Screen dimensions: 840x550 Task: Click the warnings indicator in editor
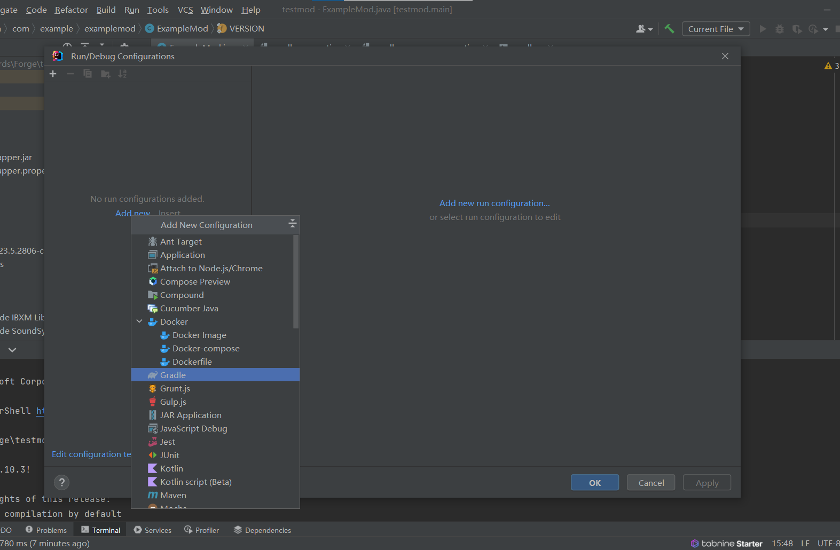[x=832, y=66]
